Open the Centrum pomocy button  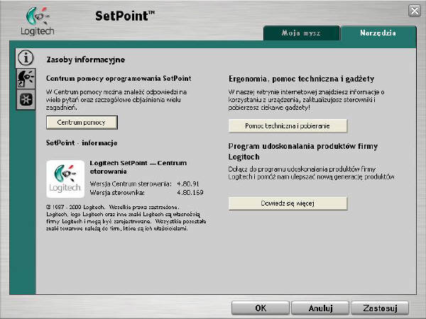click(82, 123)
